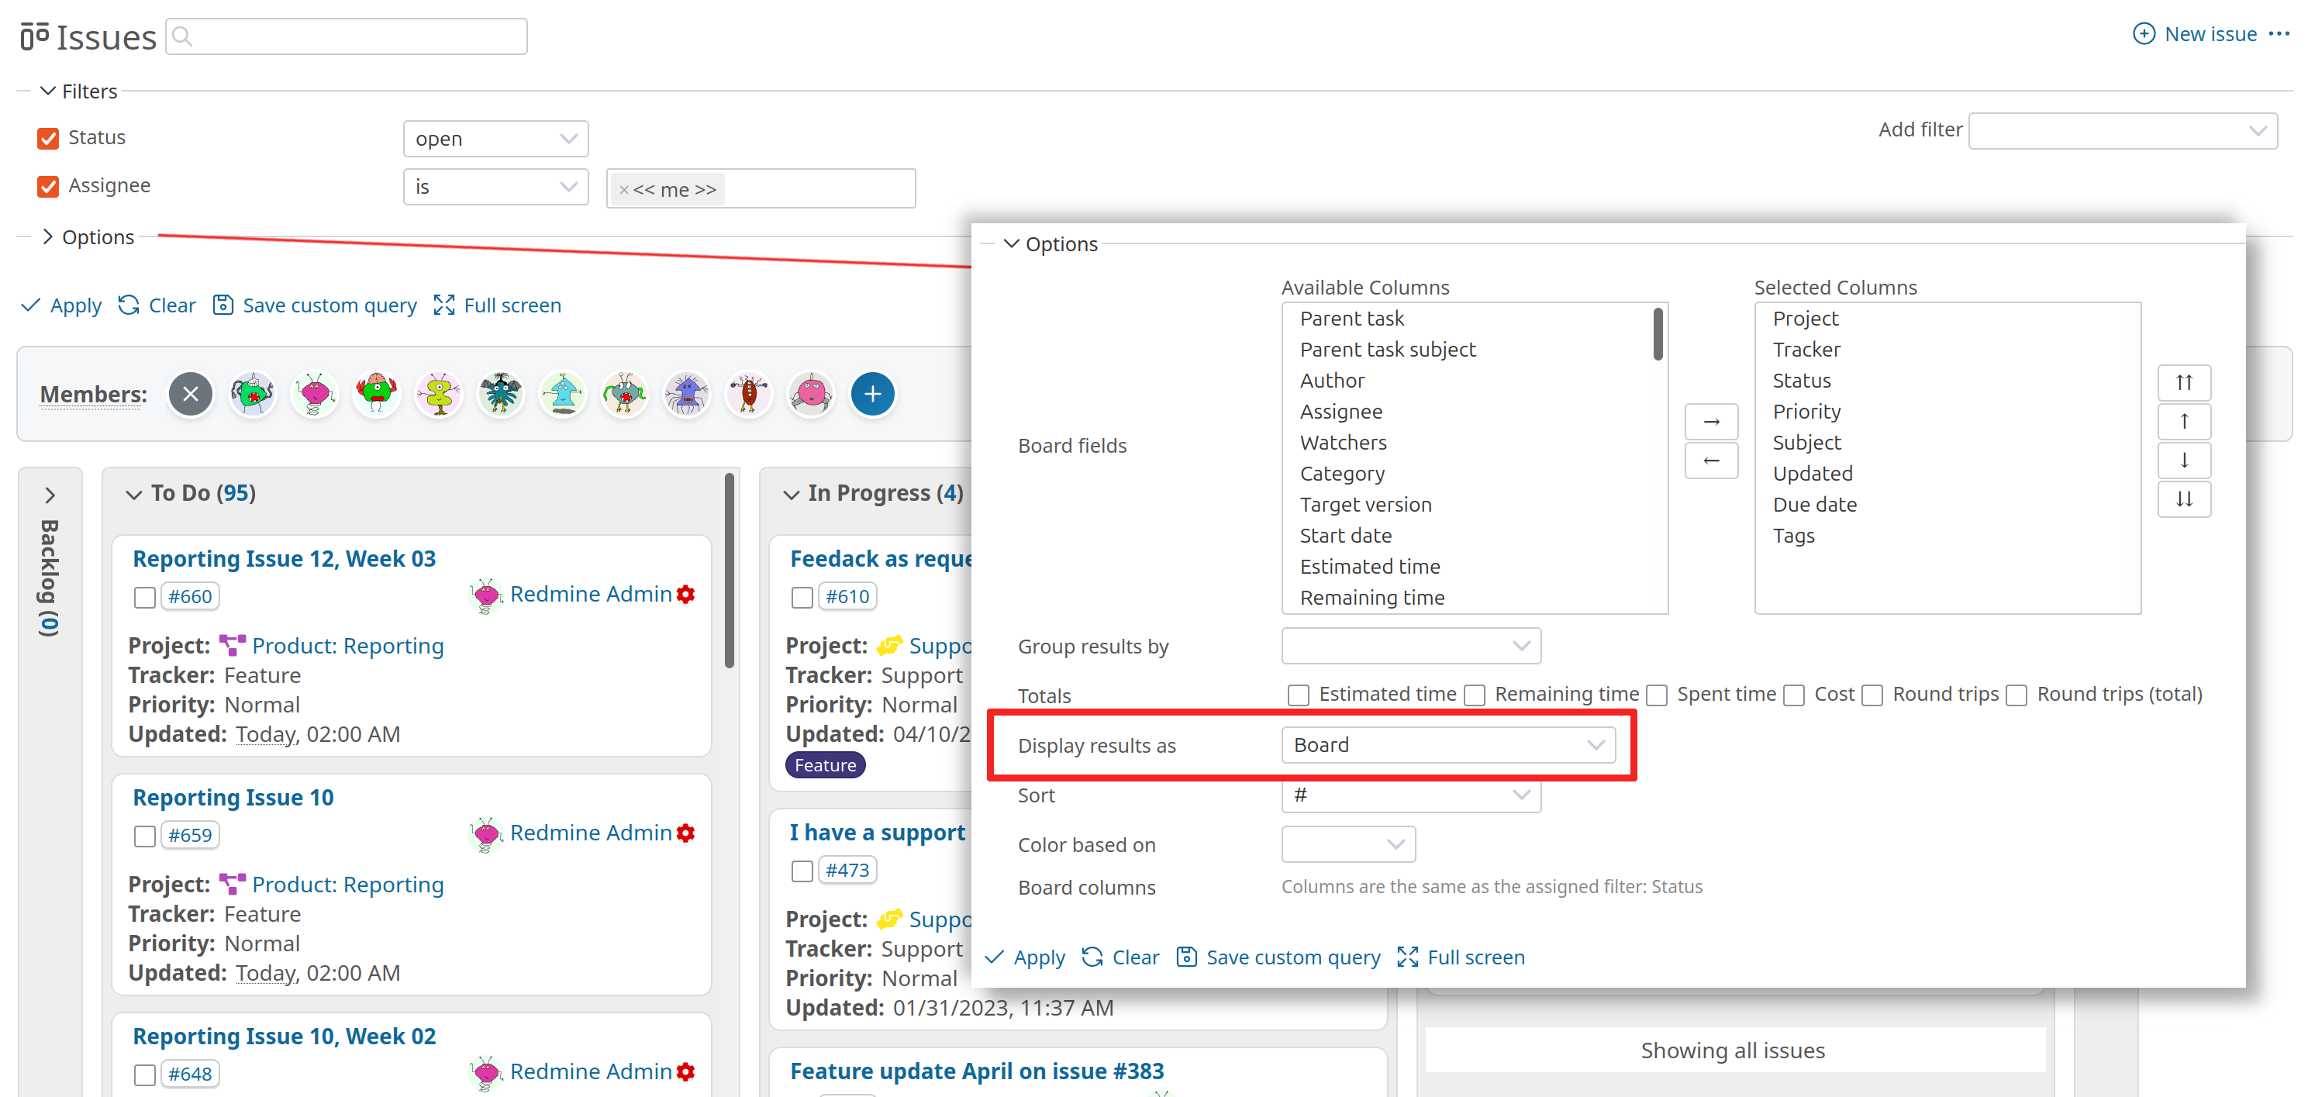Collapse the 'To Do (95)' column
The width and height of the screenshot is (2308, 1097).
[134, 494]
